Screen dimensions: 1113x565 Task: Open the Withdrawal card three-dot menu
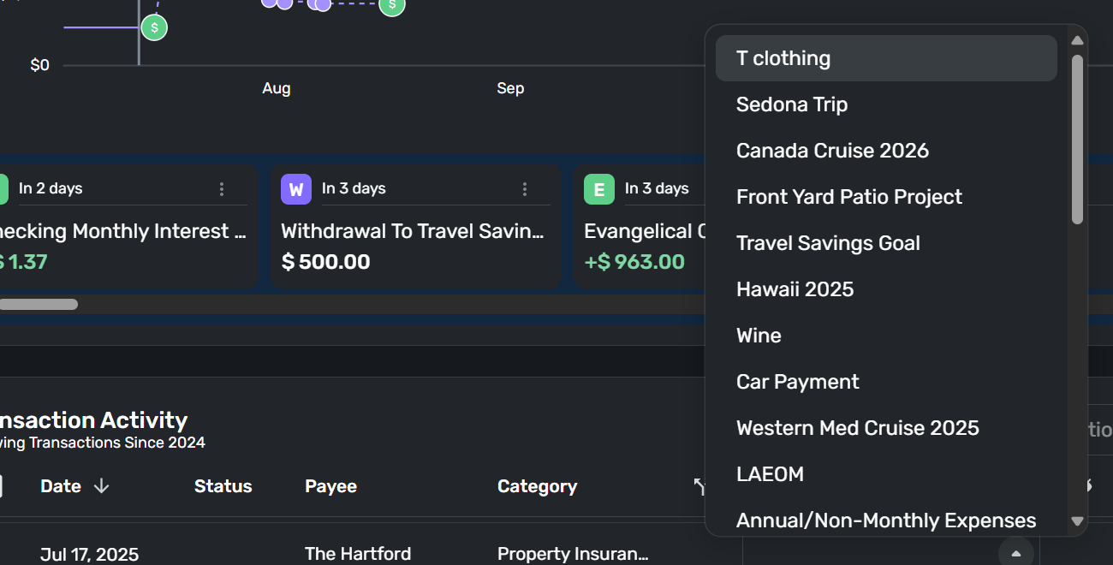click(525, 189)
